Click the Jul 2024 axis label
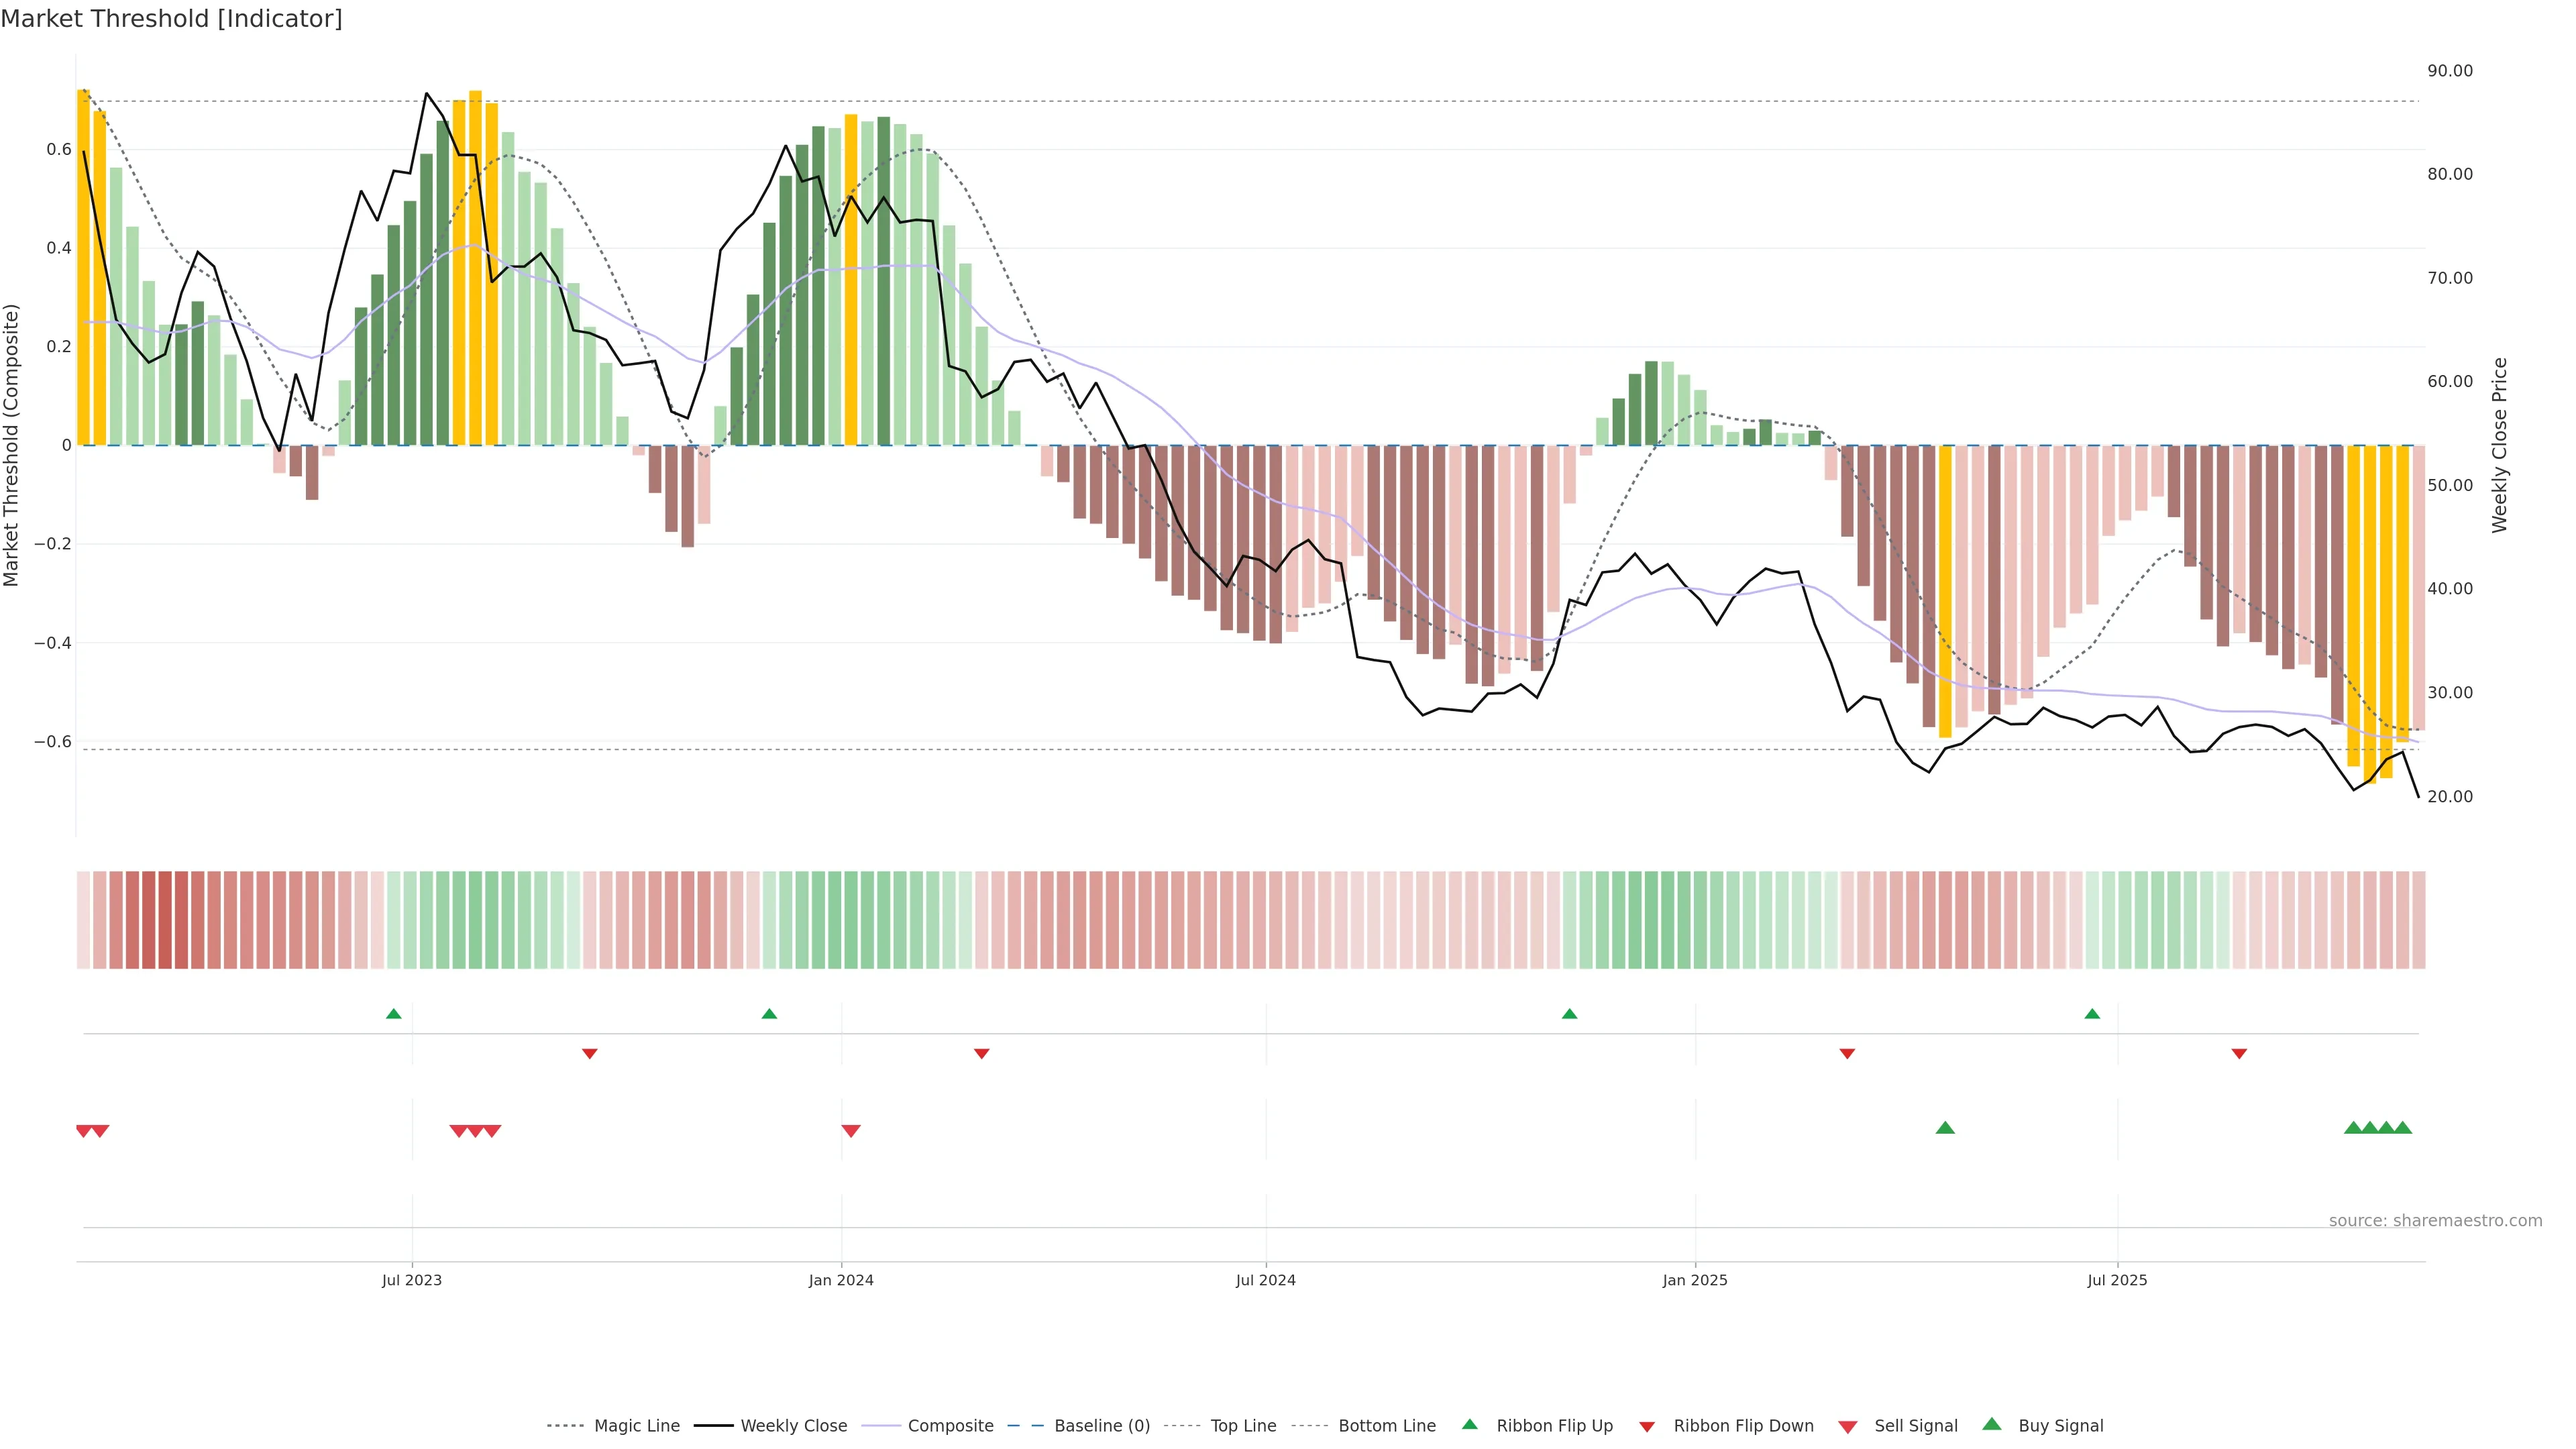Screen dimensions: 2576x1449 coord(1265,1280)
